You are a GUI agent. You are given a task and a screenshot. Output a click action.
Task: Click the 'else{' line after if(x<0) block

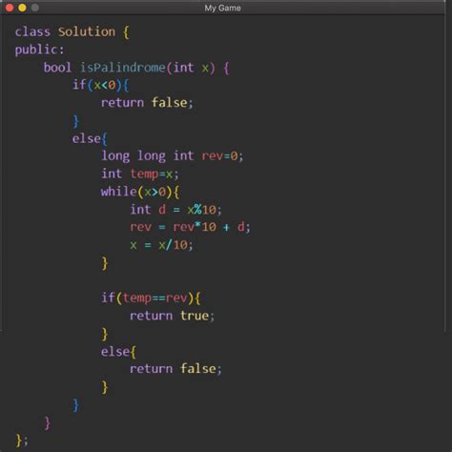90,139
